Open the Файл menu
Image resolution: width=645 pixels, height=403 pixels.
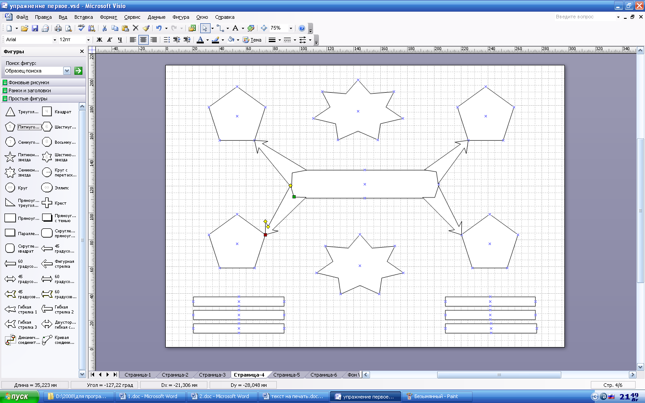(22, 17)
